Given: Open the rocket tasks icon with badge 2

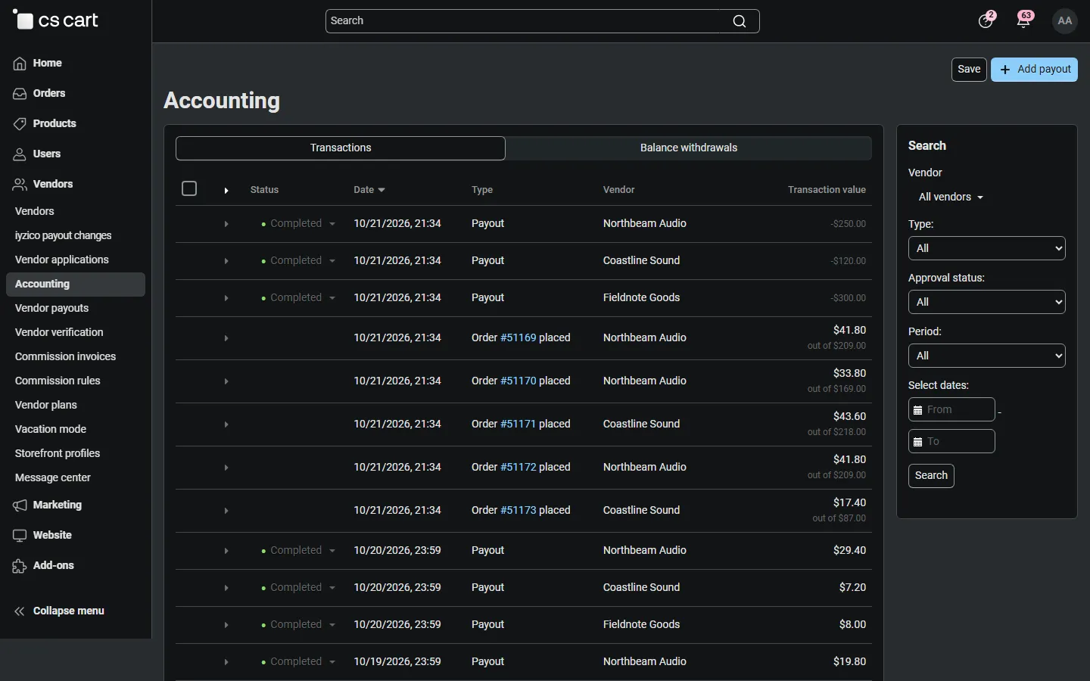Looking at the screenshot, I should point(986,21).
